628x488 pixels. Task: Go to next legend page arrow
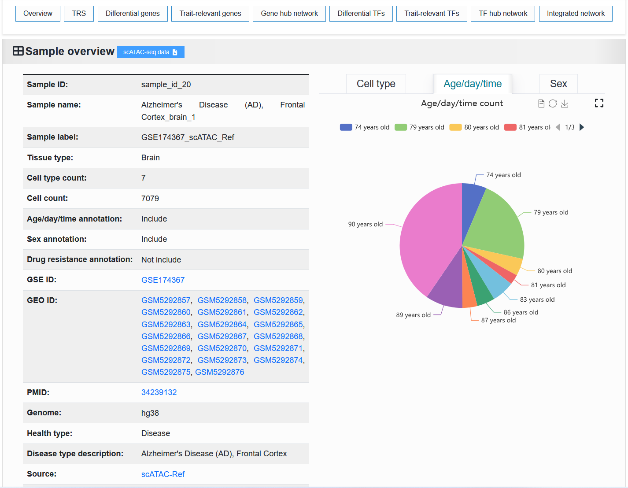tap(582, 127)
